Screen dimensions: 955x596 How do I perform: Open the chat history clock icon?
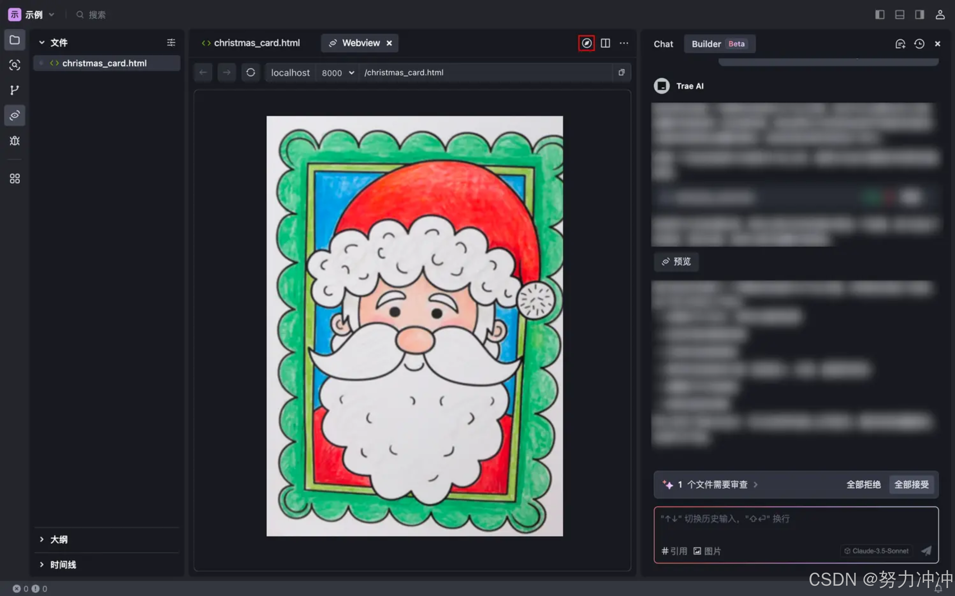click(x=919, y=44)
